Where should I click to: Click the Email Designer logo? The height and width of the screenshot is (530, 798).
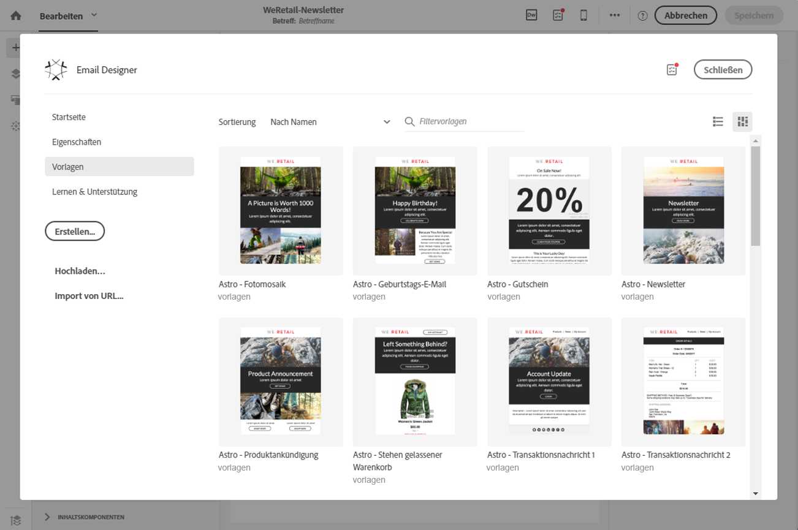point(56,70)
